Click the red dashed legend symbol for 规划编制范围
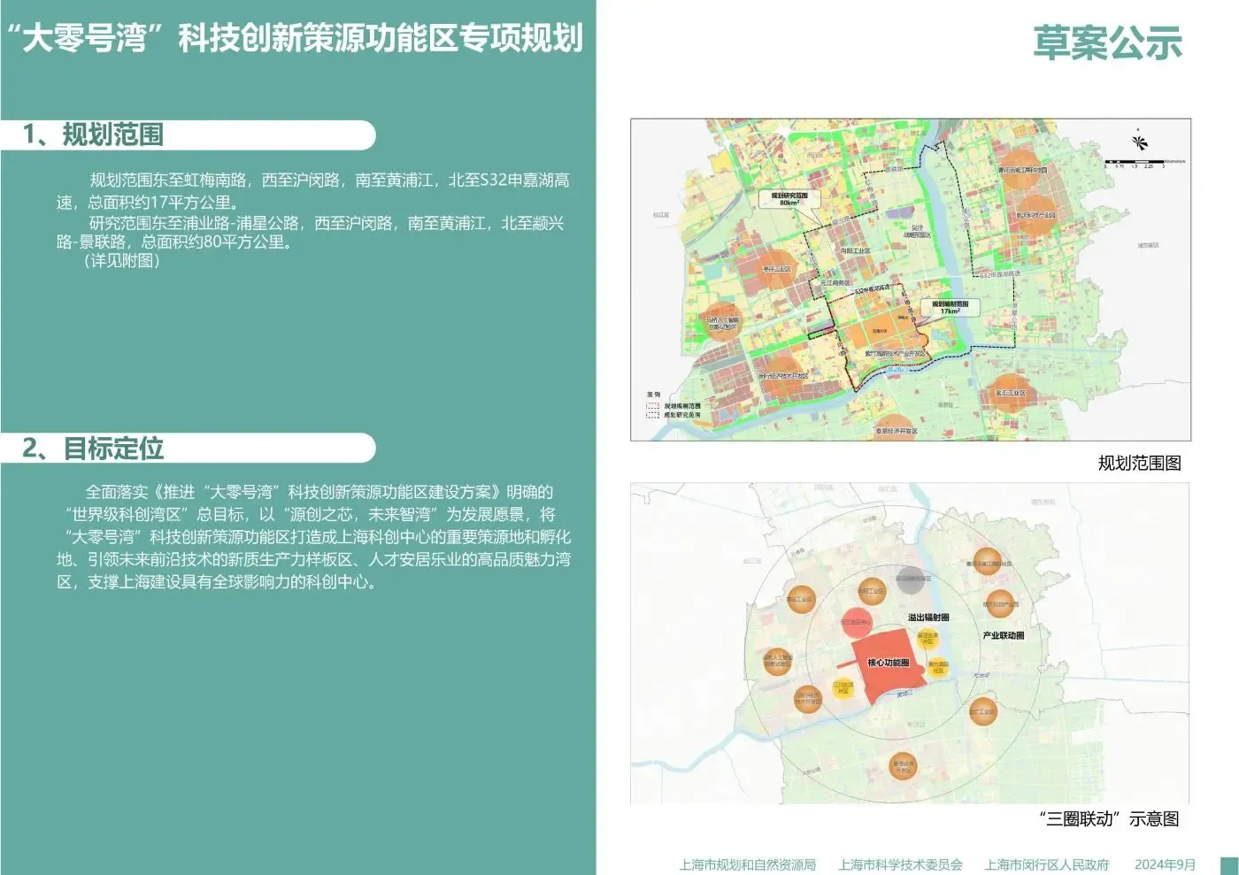This screenshot has width=1239, height=875. click(654, 406)
